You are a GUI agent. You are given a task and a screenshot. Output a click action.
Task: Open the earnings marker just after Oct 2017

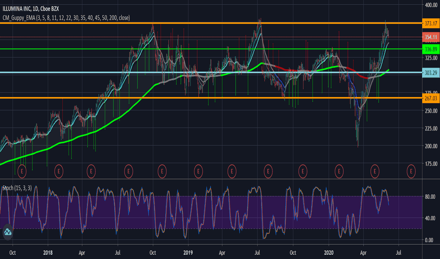[22, 171]
